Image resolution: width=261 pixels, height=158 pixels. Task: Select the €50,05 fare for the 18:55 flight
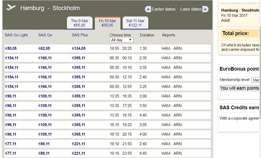click(11, 49)
